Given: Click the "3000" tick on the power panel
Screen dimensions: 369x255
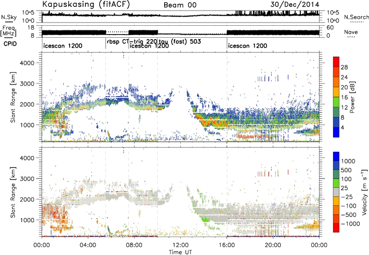Looking at the screenshot, I should pyautogui.click(x=27, y=84).
